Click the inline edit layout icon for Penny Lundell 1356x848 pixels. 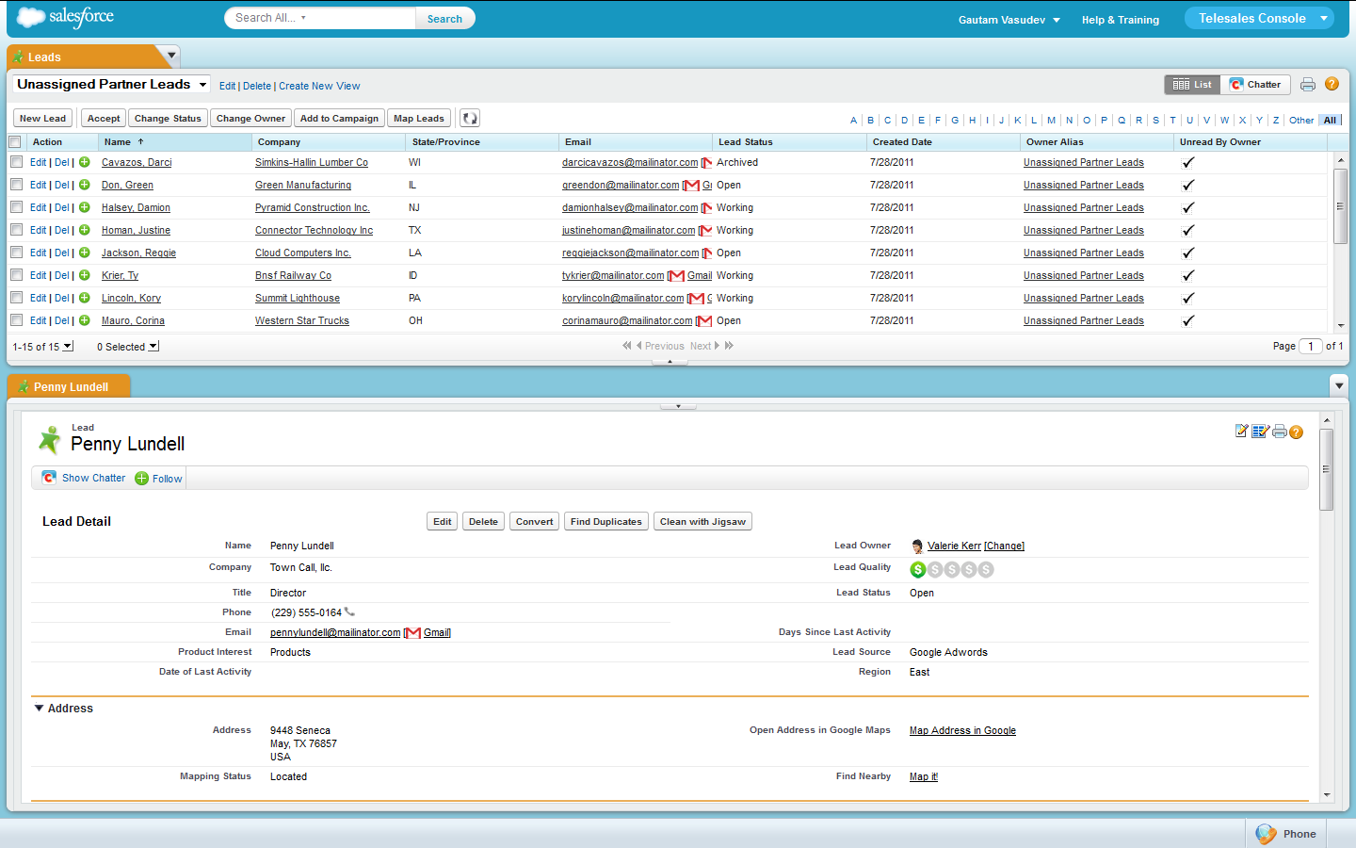point(1260,432)
